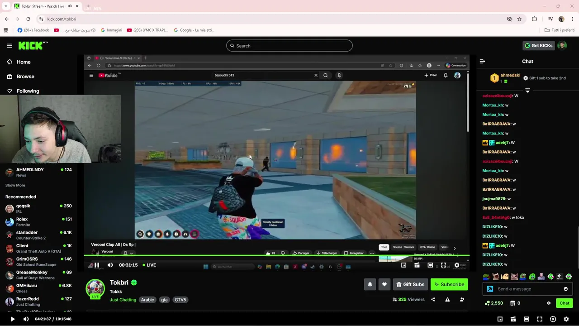Click the green Chat send button
Screen dimensions: 579x326
(565, 303)
